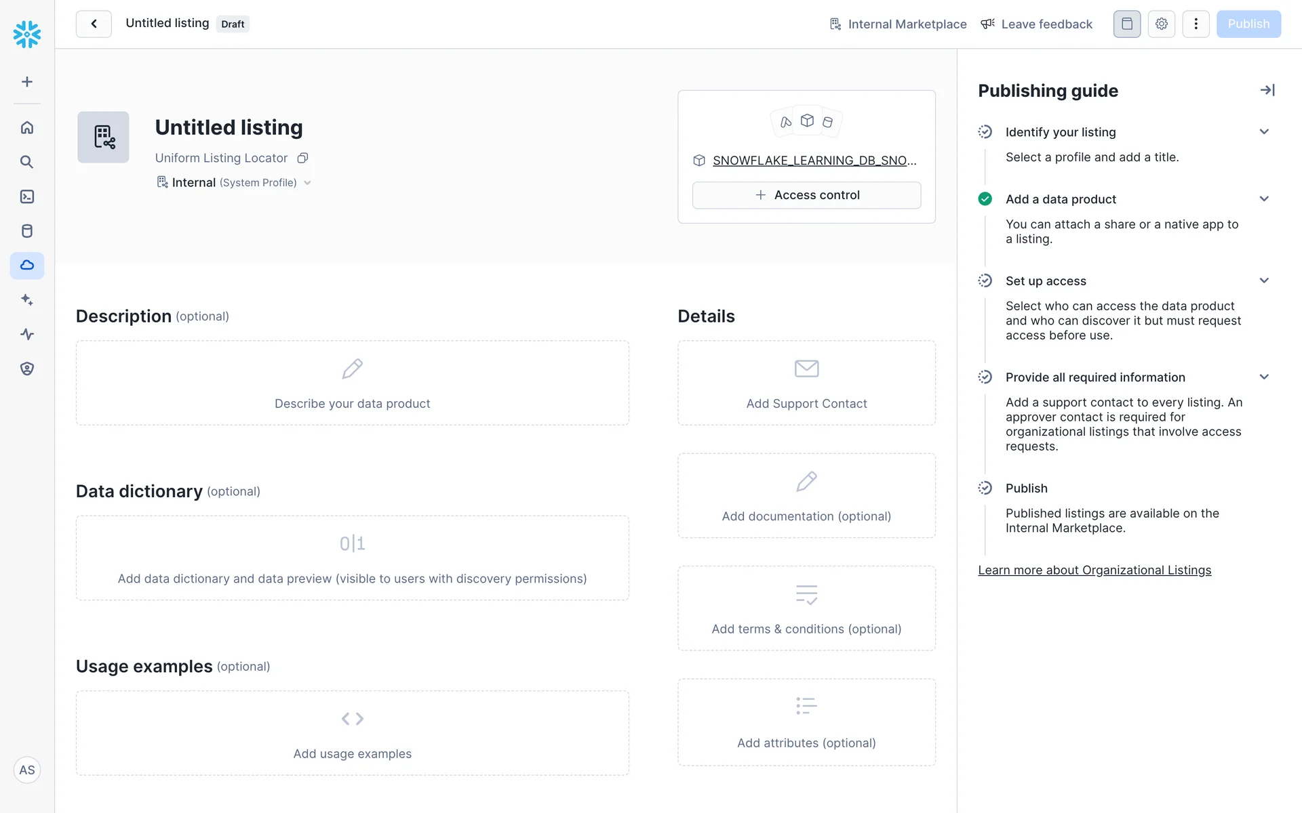
Task: Expand the Identify your listing step
Action: [1263, 132]
